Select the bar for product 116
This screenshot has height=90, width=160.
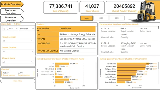coord(62,79)
